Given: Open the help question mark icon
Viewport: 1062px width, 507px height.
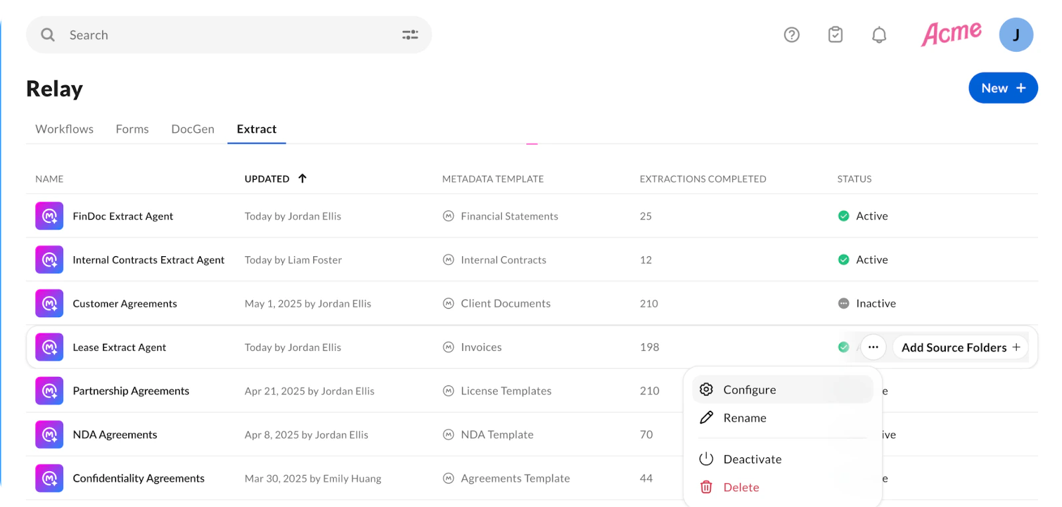Looking at the screenshot, I should [x=791, y=35].
